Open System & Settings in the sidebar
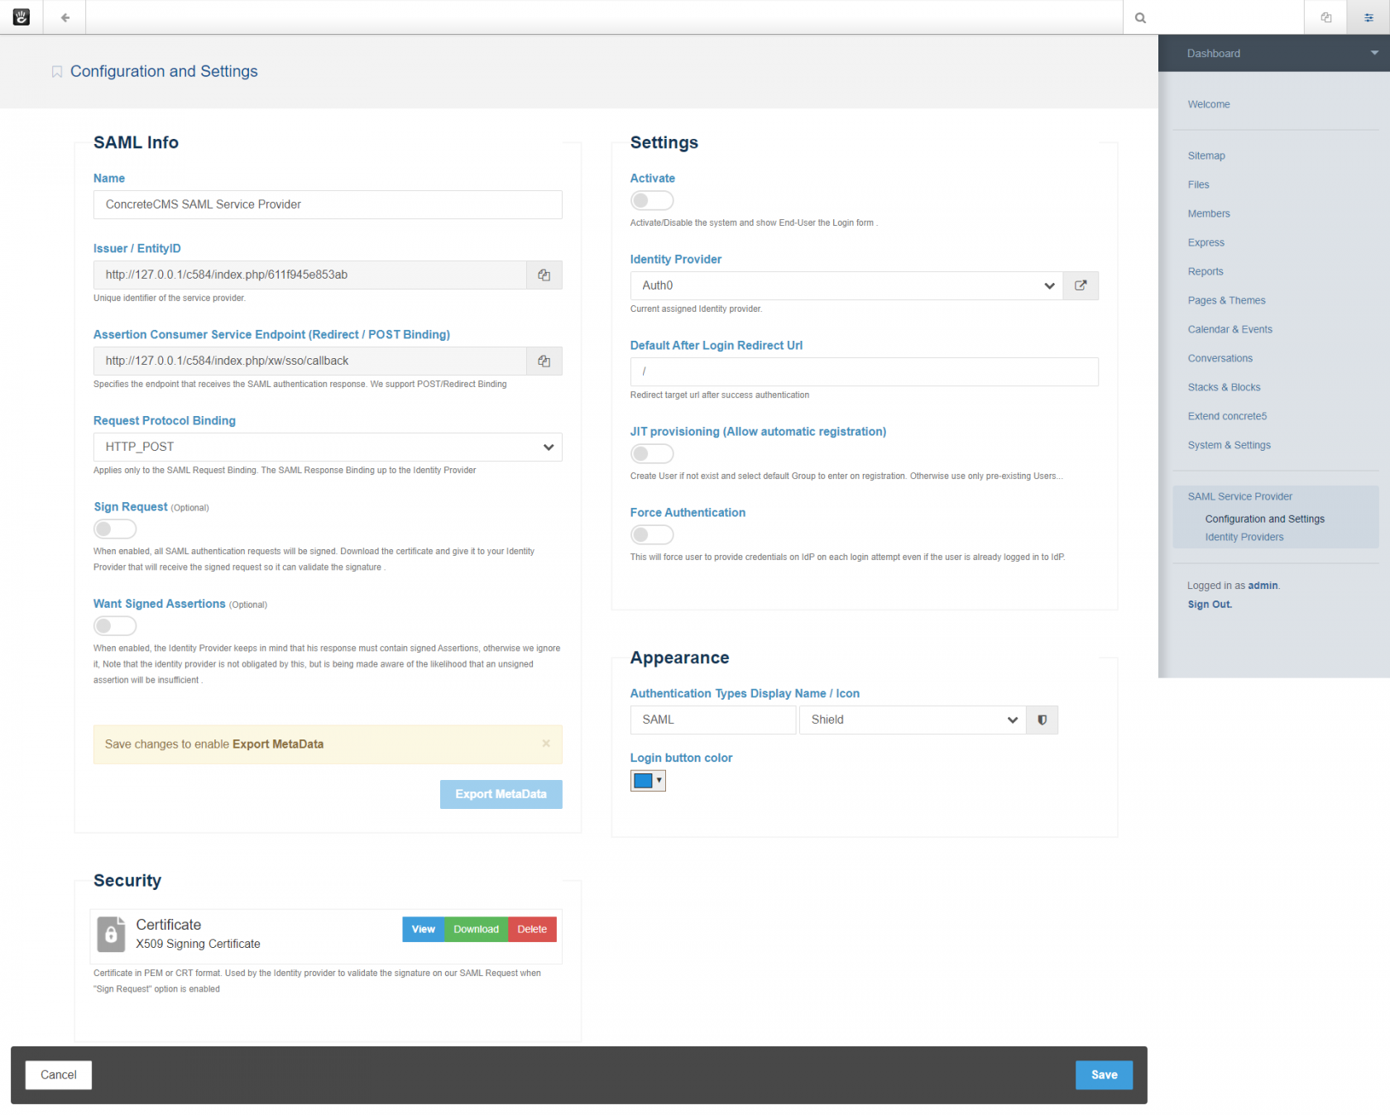This screenshot has width=1390, height=1115. click(x=1229, y=445)
